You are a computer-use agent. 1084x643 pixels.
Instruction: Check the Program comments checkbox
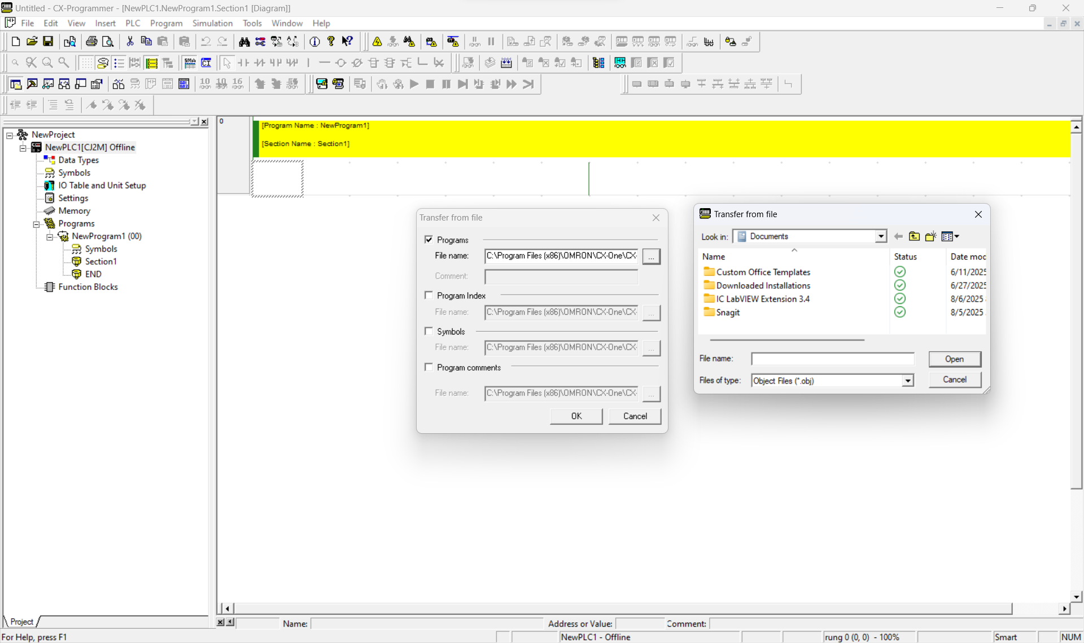click(x=429, y=368)
